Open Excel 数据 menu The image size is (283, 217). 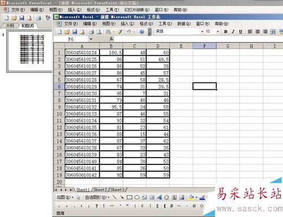(184, 24)
